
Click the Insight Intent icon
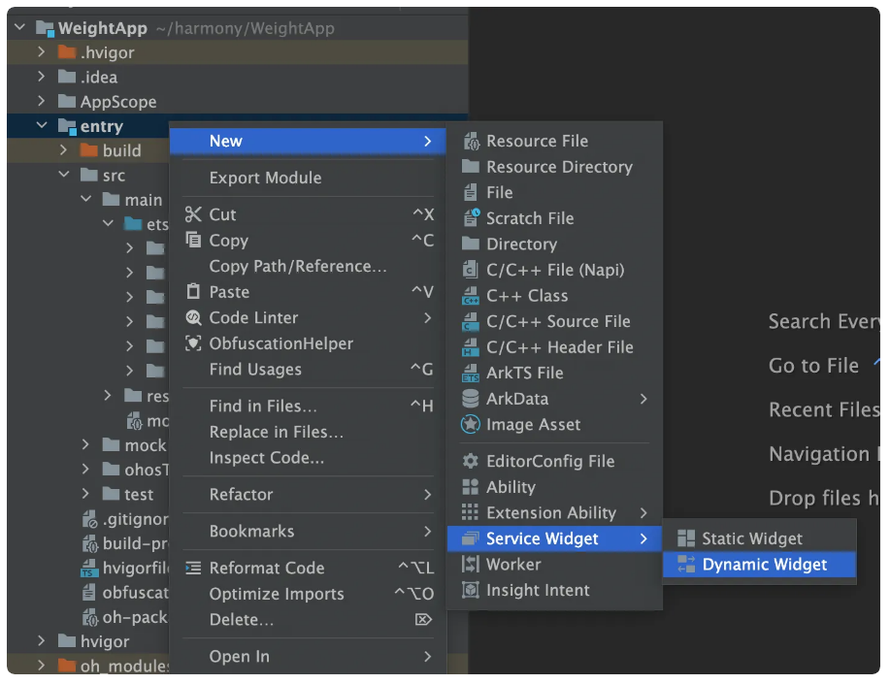(x=471, y=591)
